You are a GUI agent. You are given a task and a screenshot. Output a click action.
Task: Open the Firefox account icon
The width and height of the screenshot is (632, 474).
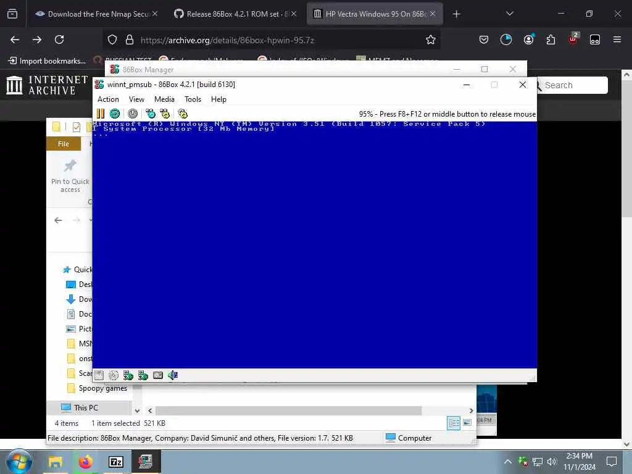coord(528,39)
